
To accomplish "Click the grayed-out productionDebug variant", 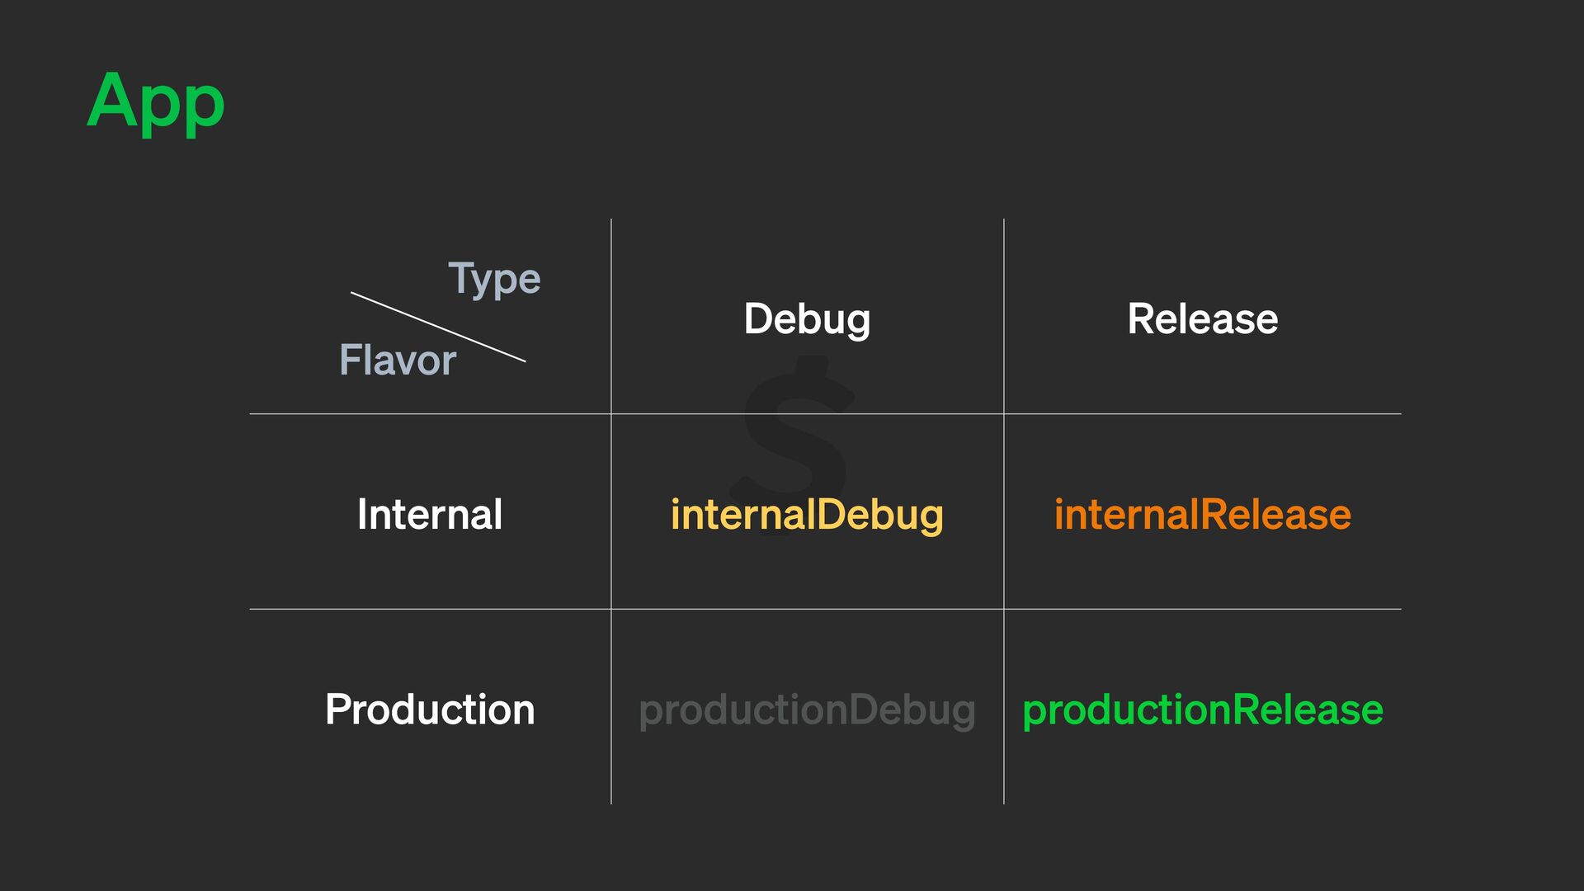I will click(x=807, y=709).
